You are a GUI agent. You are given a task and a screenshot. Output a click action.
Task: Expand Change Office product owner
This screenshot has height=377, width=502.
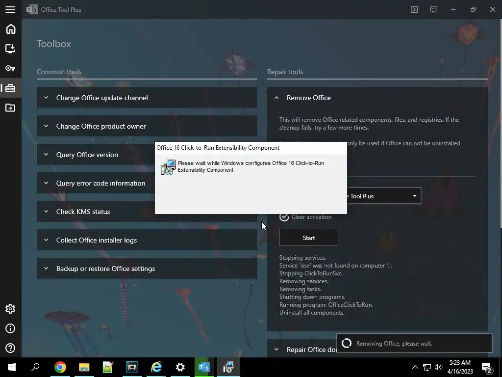coord(147,126)
